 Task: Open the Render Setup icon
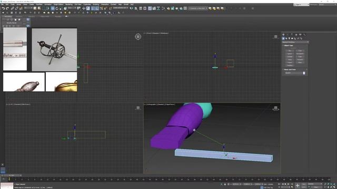click(x=168, y=8)
